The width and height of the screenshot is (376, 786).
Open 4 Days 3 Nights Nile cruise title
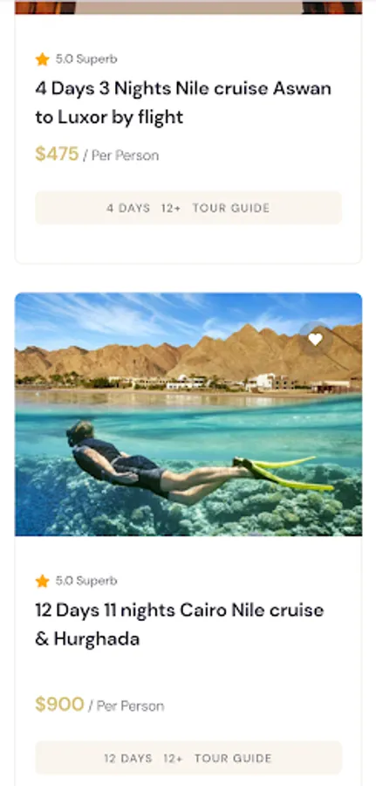(183, 103)
